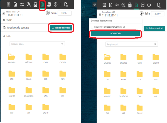Click the search magnifier icon in the right panel

155,44
